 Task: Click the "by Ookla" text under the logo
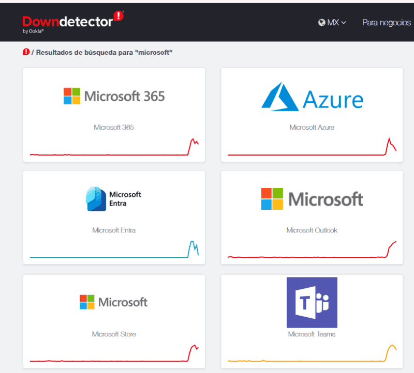pyautogui.click(x=31, y=30)
